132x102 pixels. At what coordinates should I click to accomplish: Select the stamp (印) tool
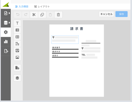click(17, 50)
